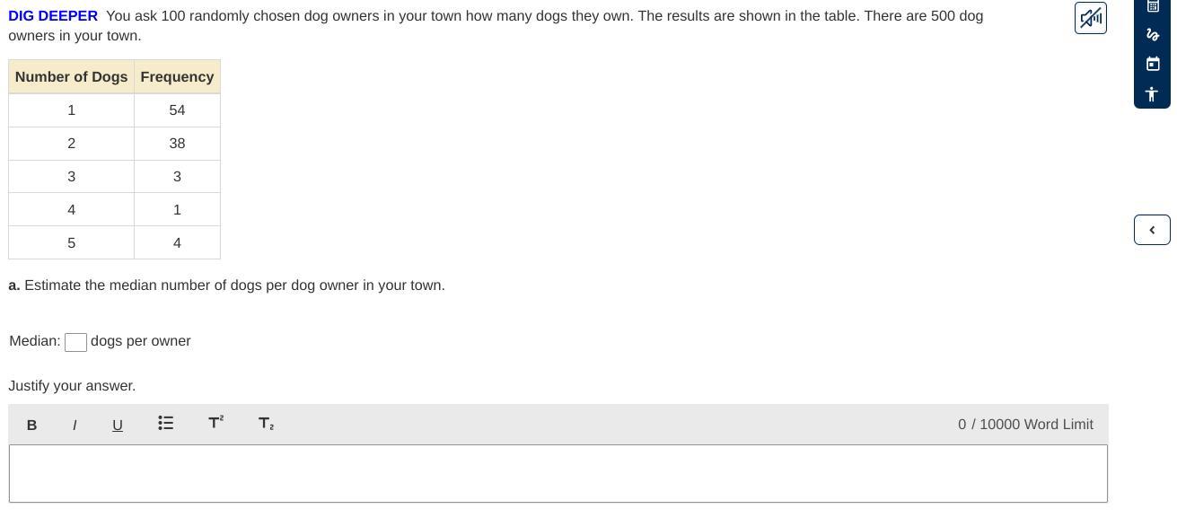Image resolution: width=1177 pixels, height=518 pixels.
Task: Apply superscript text formatting
Action: (215, 422)
